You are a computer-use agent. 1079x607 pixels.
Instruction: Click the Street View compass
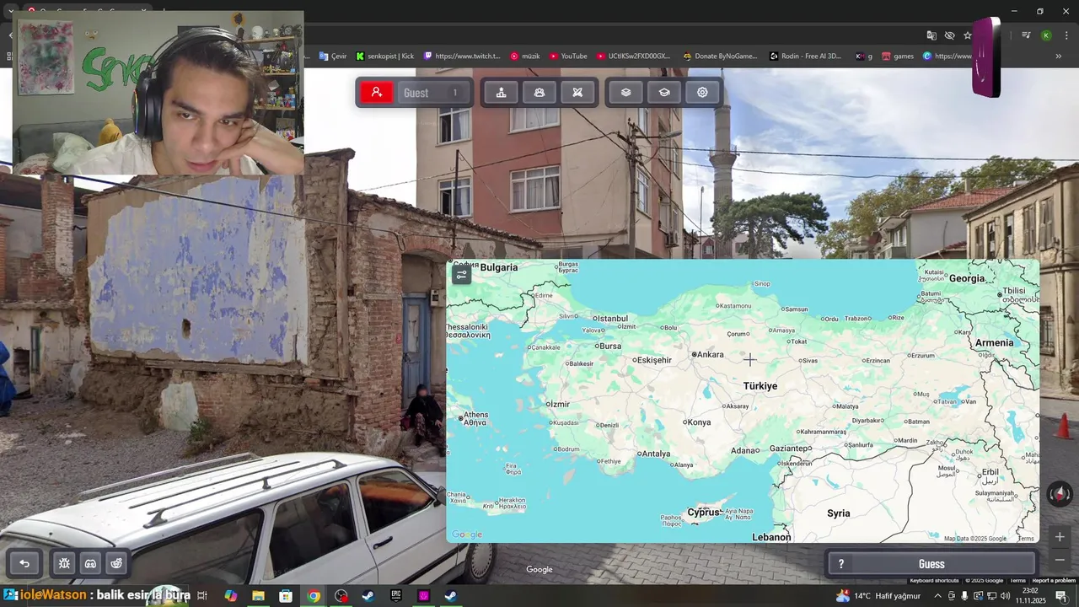tap(1060, 494)
